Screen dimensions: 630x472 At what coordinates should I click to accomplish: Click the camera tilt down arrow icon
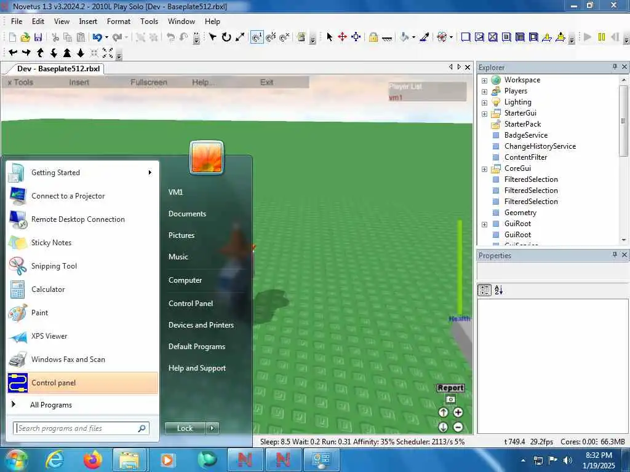pyautogui.click(x=54, y=53)
